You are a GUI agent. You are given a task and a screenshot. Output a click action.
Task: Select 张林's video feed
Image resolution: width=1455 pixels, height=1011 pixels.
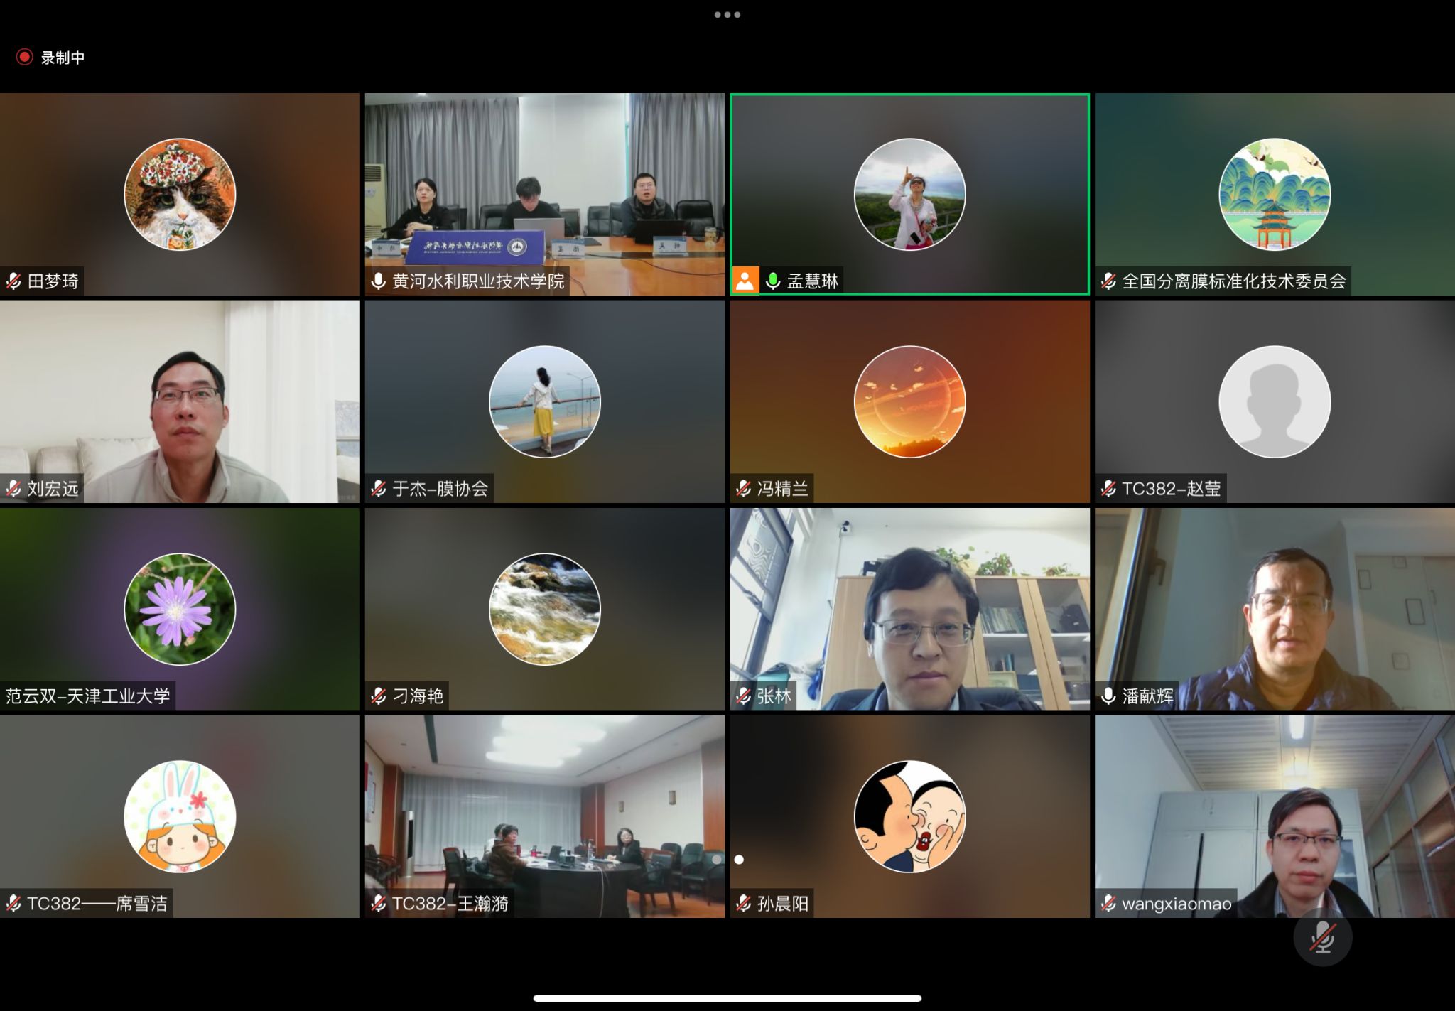tap(909, 609)
